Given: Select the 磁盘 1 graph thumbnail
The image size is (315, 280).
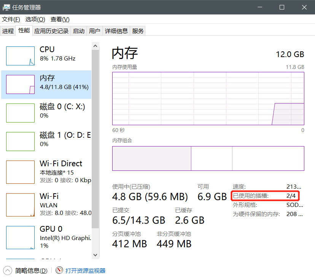Looking at the screenshot, I should coord(20,142).
